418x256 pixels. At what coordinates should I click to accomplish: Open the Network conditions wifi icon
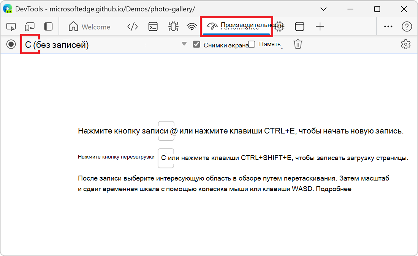192,27
